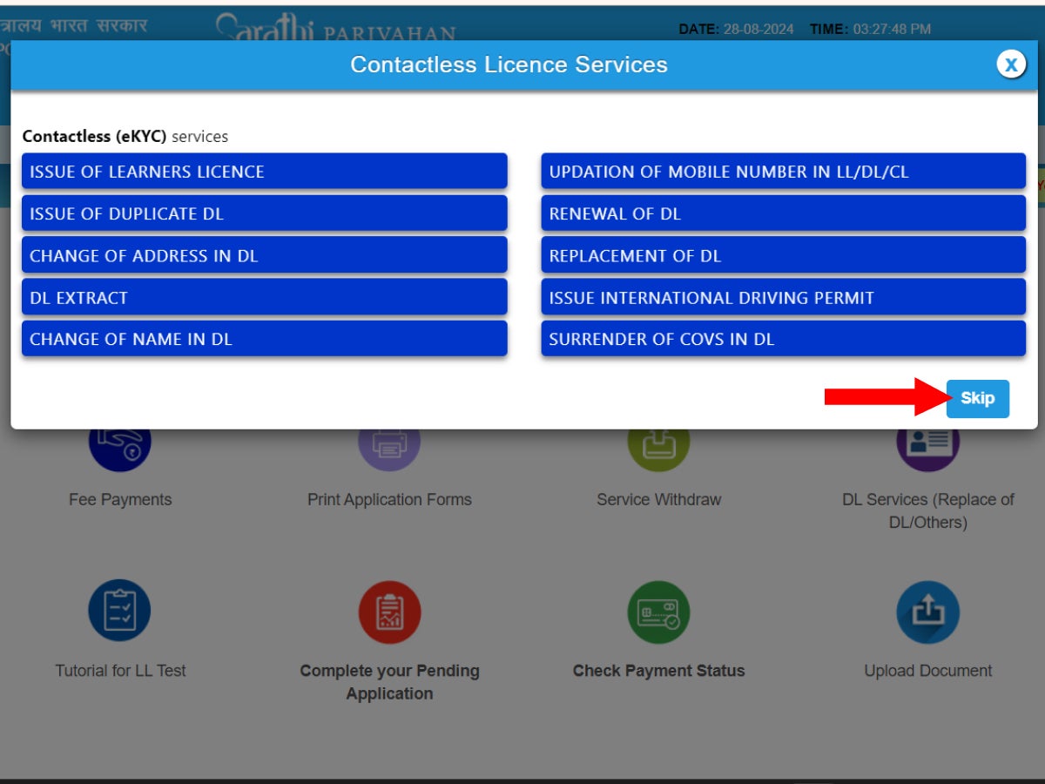Open CHANGE OF ADDRESS IN DL service
This screenshot has width=1045, height=784.
(x=264, y=254)
